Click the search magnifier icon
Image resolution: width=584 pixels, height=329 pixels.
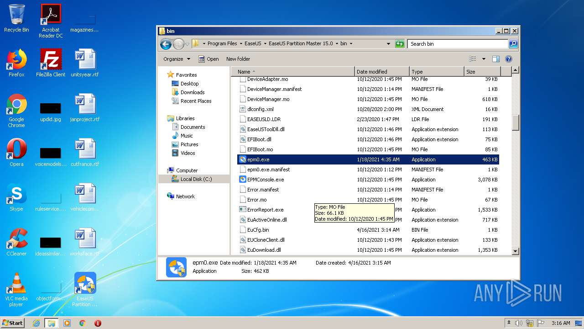513,44
